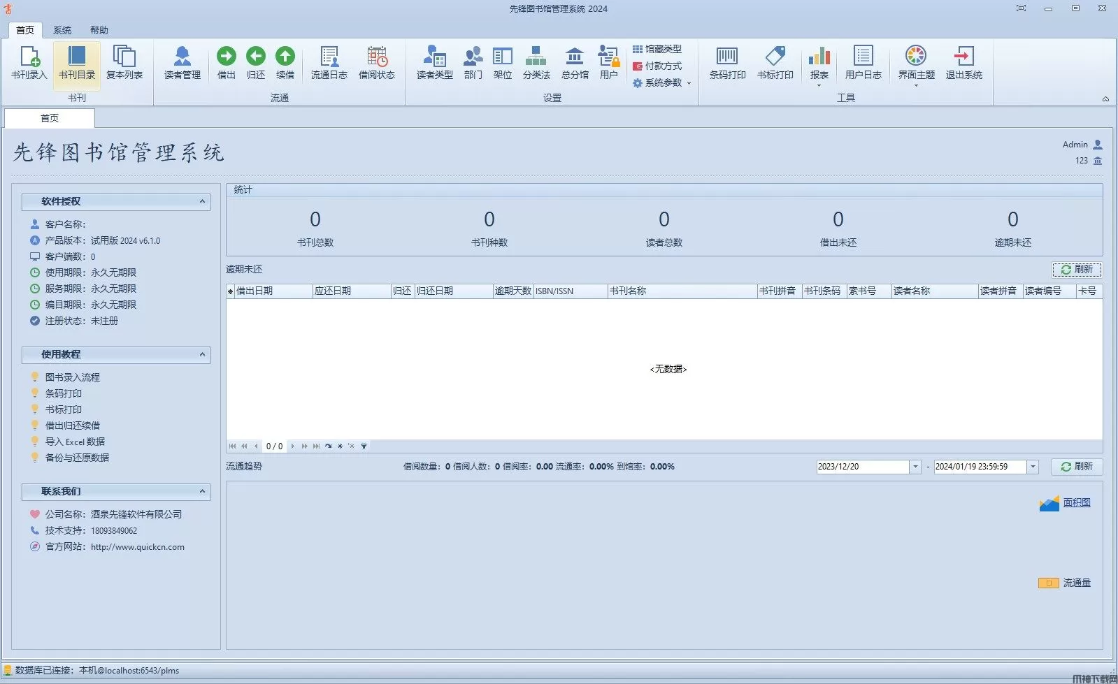
Task: Click the 逾期天数 column header
Action: pos(513,291)
